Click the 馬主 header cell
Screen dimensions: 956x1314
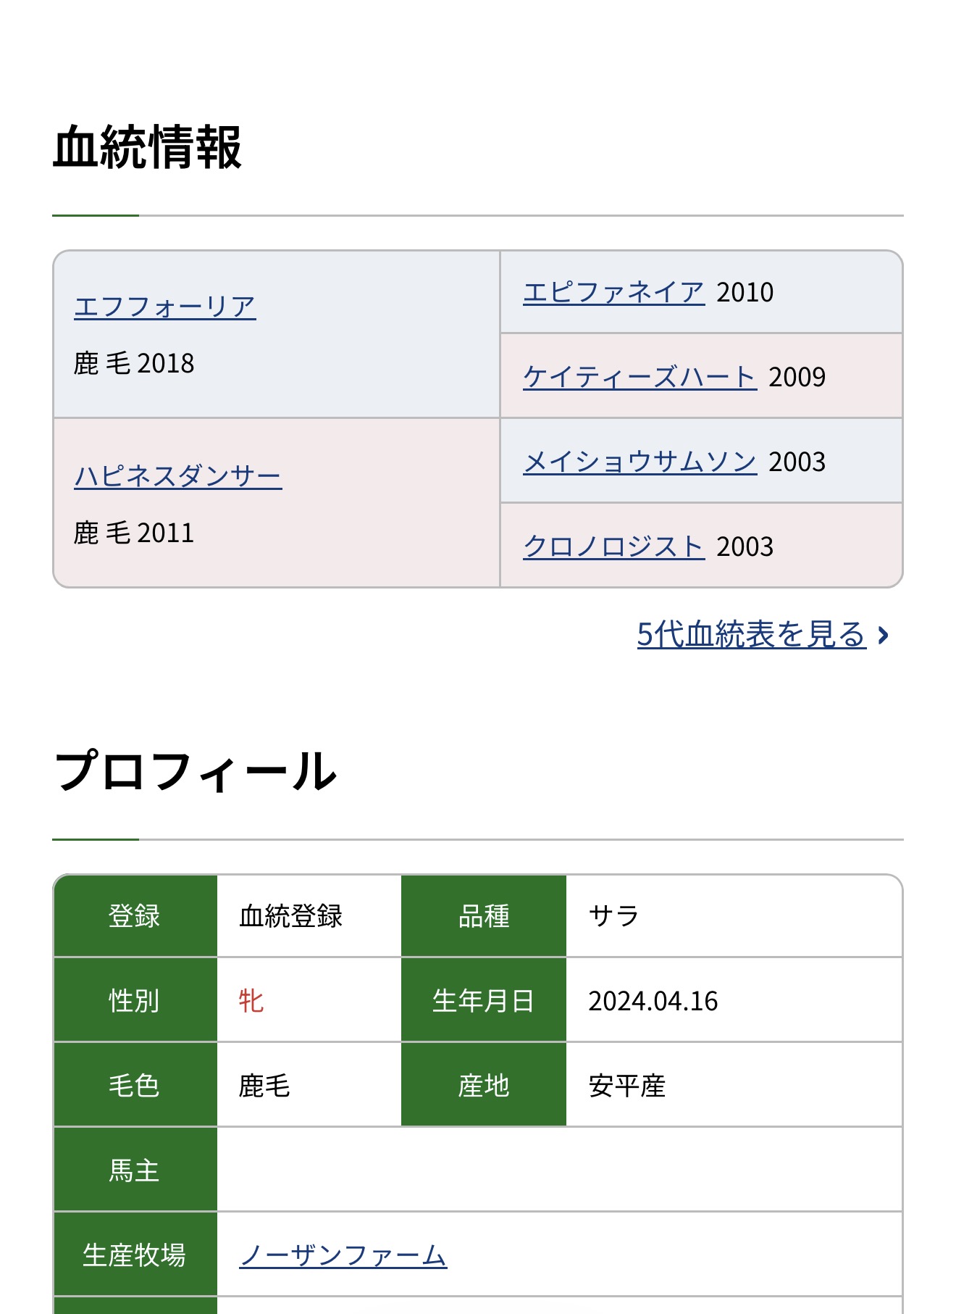click(x=135, y=1170)
